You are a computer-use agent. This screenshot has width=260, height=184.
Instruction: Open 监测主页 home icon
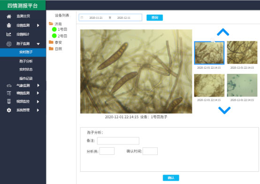click(9, 16)
